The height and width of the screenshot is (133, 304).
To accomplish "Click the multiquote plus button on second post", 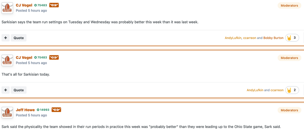I will coord(5,90).
